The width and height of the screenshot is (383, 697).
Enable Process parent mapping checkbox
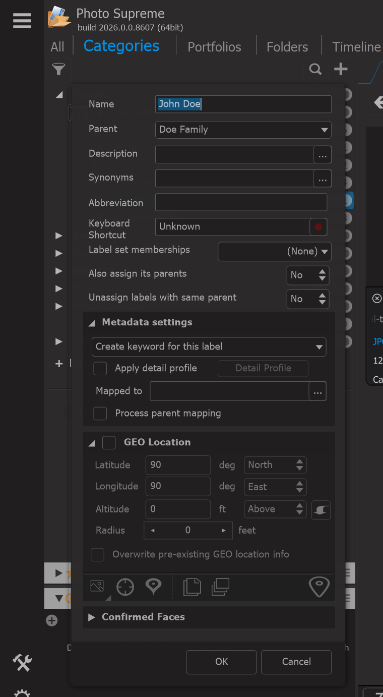(x=100, y=414)
